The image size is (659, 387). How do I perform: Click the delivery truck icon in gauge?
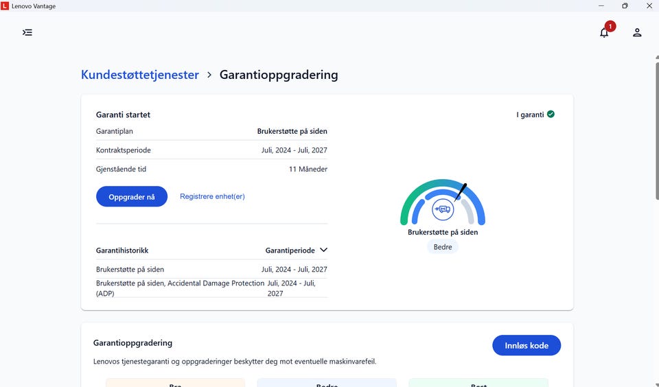coord(443,209)
